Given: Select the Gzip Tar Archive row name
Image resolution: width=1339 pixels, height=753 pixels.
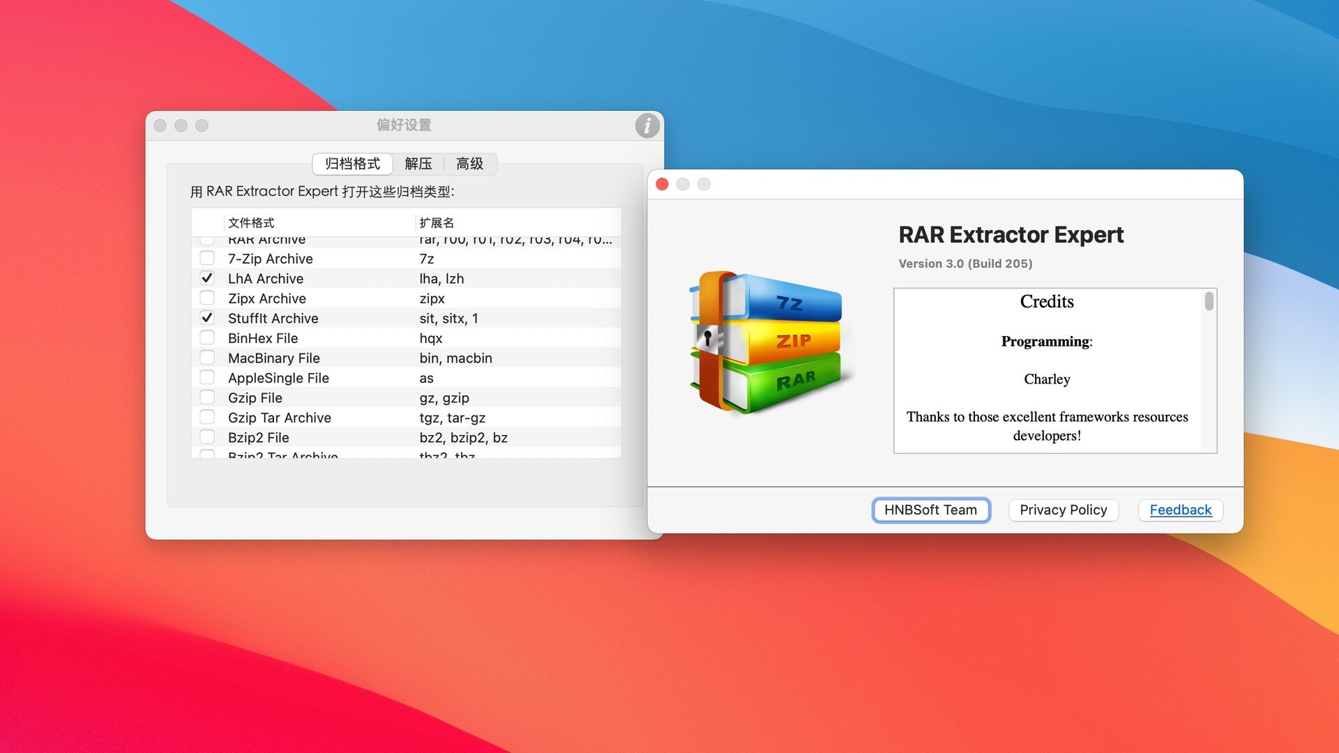Looking at the screenshot, I should (280, 418).
